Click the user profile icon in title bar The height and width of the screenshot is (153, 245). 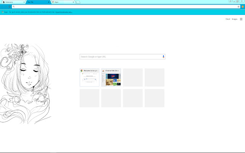230,1
